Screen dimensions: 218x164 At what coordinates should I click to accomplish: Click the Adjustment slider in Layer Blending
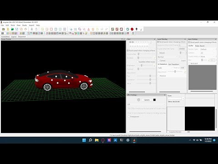(175, 72)
